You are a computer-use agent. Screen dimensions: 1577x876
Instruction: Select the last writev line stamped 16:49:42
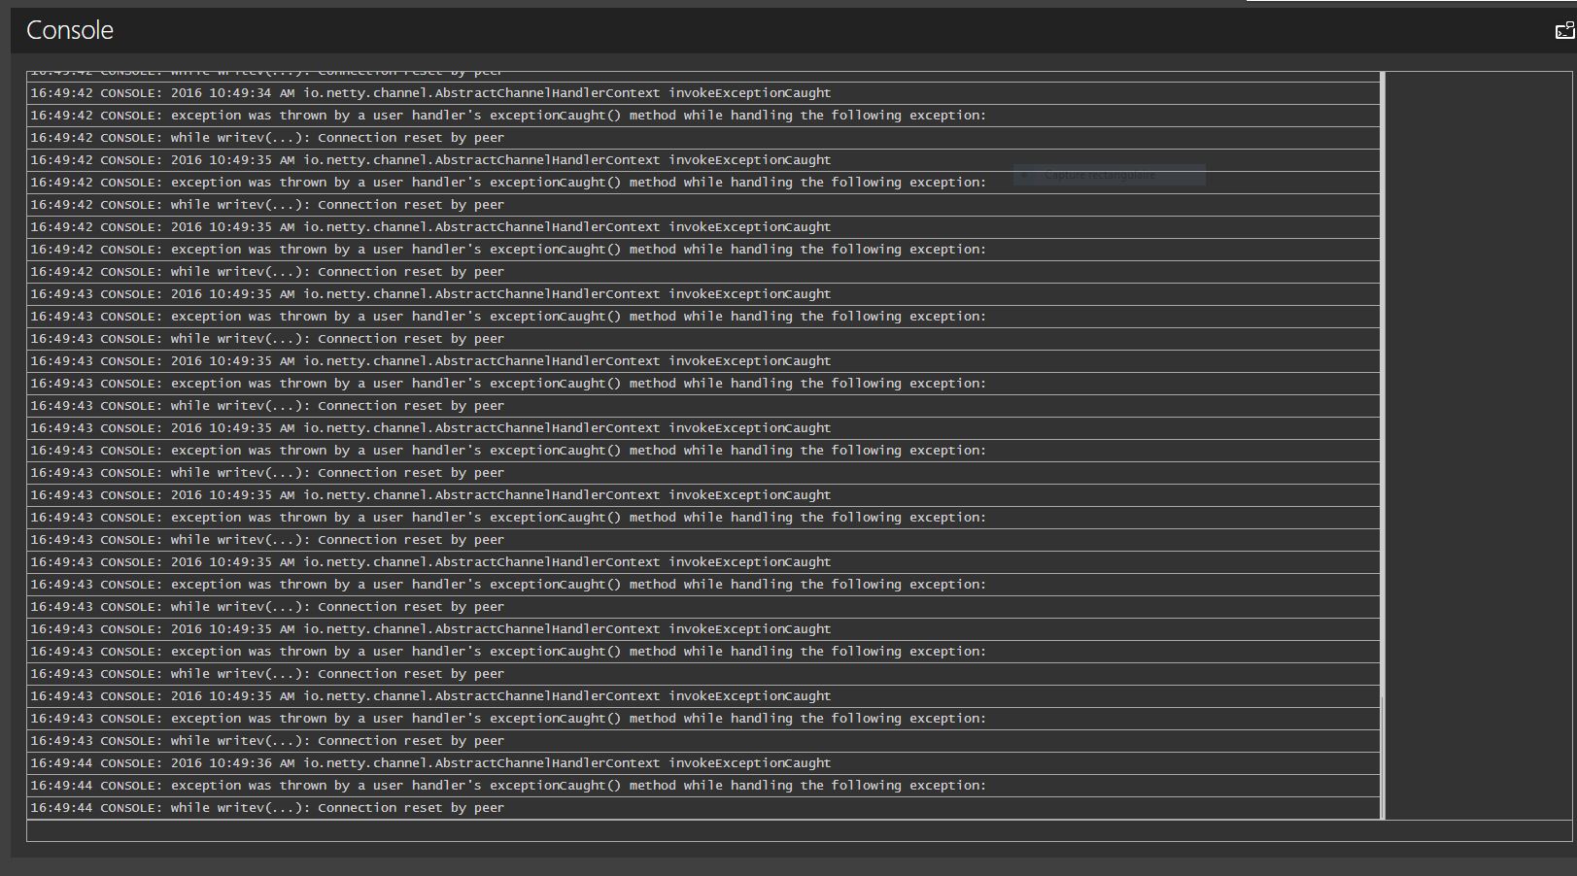point(703,272)
